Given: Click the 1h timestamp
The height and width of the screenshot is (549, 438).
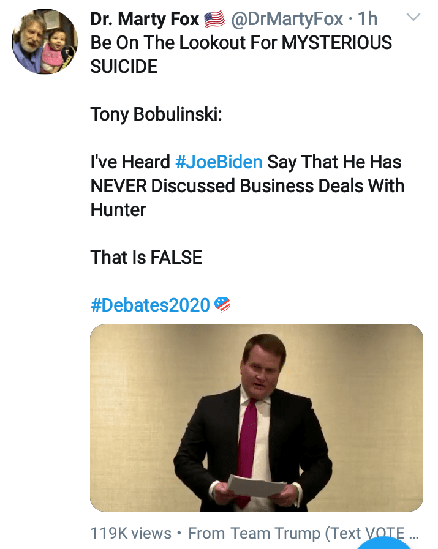Looking at the screenshot, I should pyautogui.click(x=368, y=20).
